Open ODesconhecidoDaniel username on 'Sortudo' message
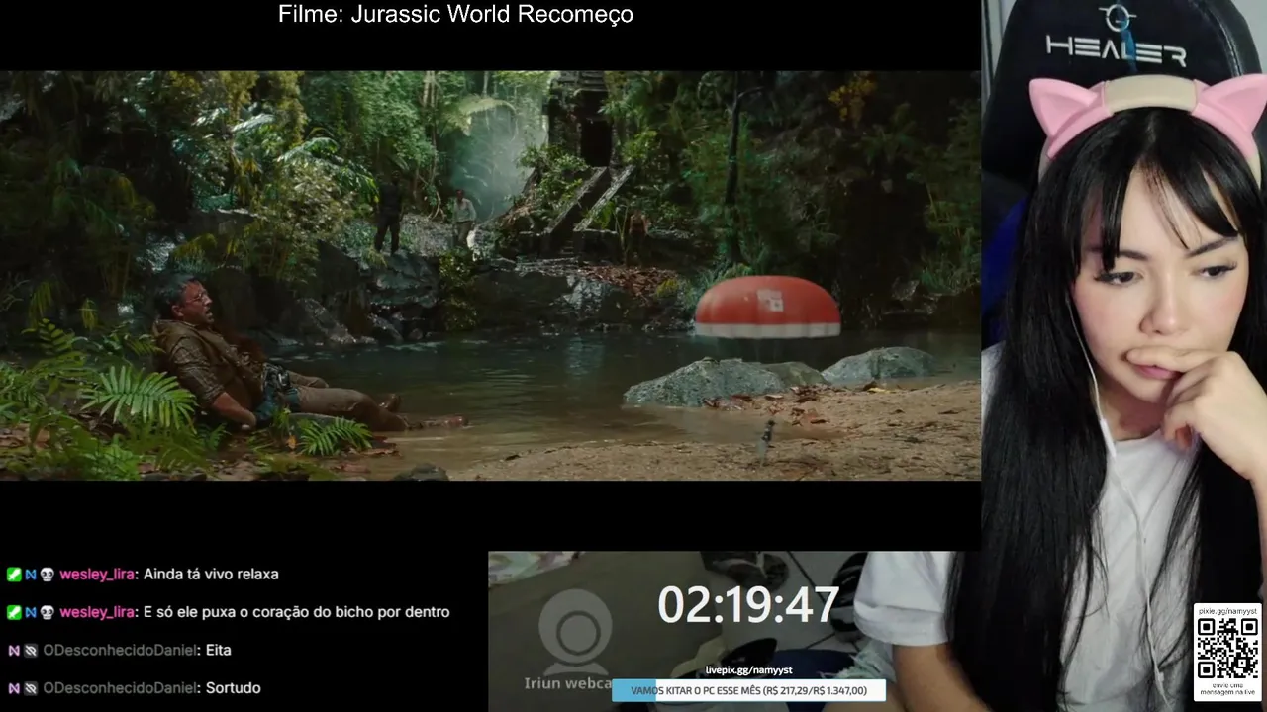 120,688
